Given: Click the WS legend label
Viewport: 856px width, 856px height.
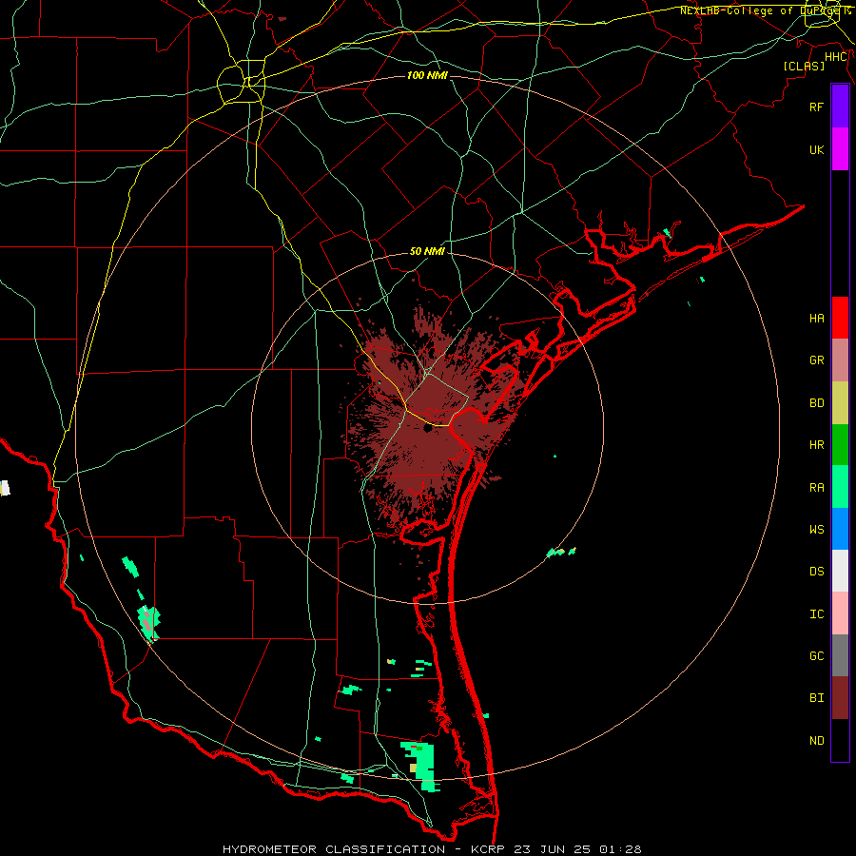Looking at the screenshot, I should click(x=816, y=529).
